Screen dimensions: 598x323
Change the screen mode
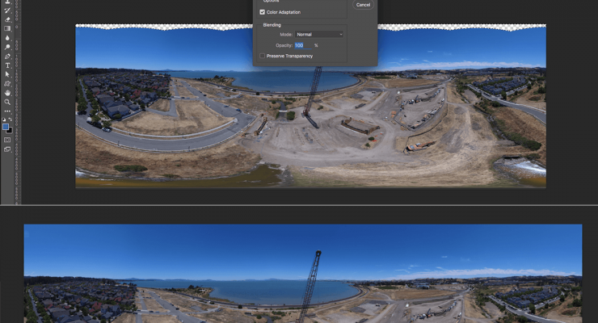coord(7,149)
